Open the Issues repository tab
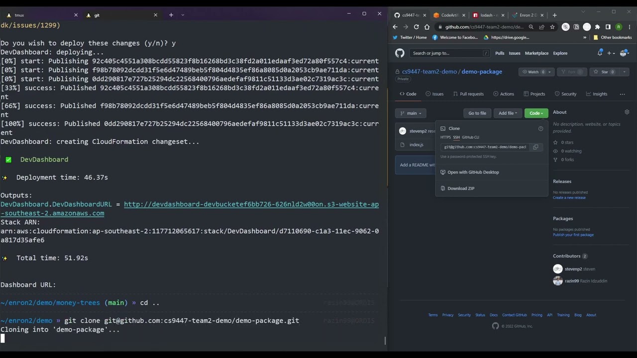 pos(434,94)
